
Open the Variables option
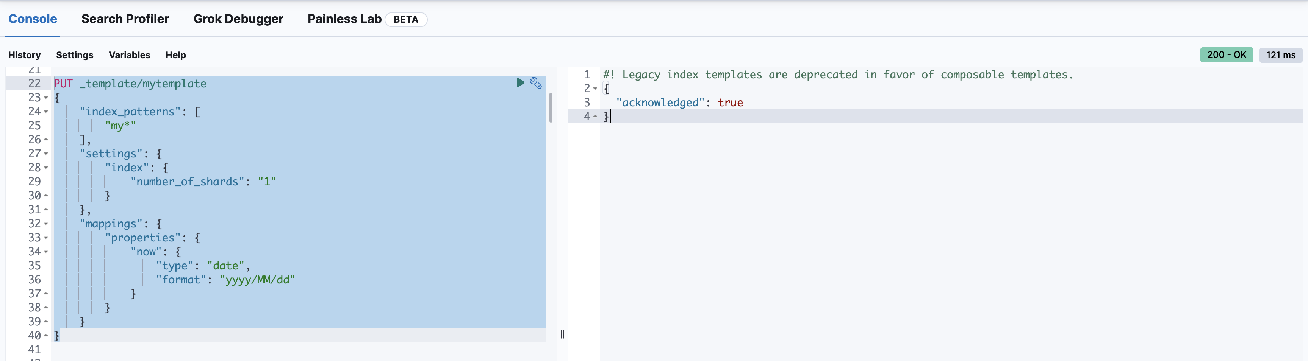[x=130, y=55]
